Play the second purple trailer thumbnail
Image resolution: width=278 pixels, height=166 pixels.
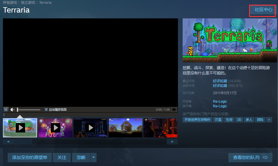55,128
